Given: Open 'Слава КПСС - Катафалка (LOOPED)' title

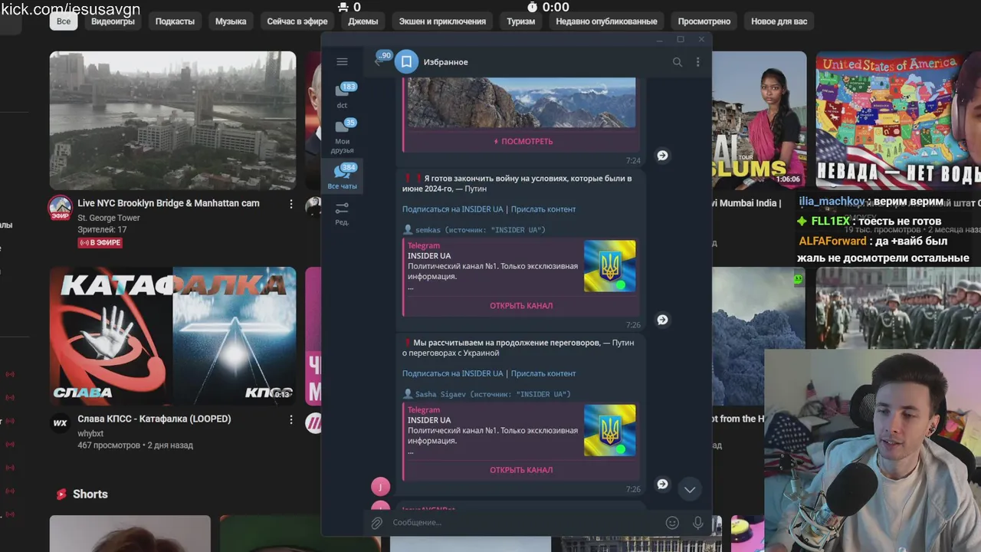Looking at the screenshot, I should coord(154,419).
